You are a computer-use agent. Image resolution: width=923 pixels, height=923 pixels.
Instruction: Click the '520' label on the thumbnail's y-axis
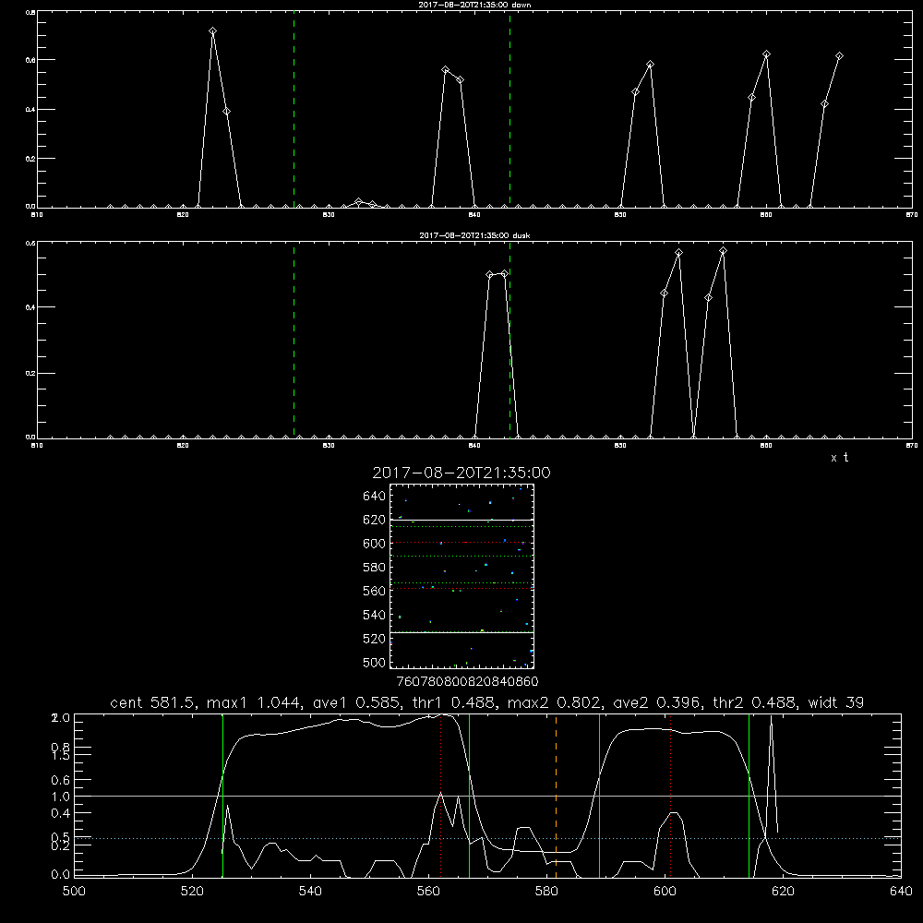tap(374, 639)
